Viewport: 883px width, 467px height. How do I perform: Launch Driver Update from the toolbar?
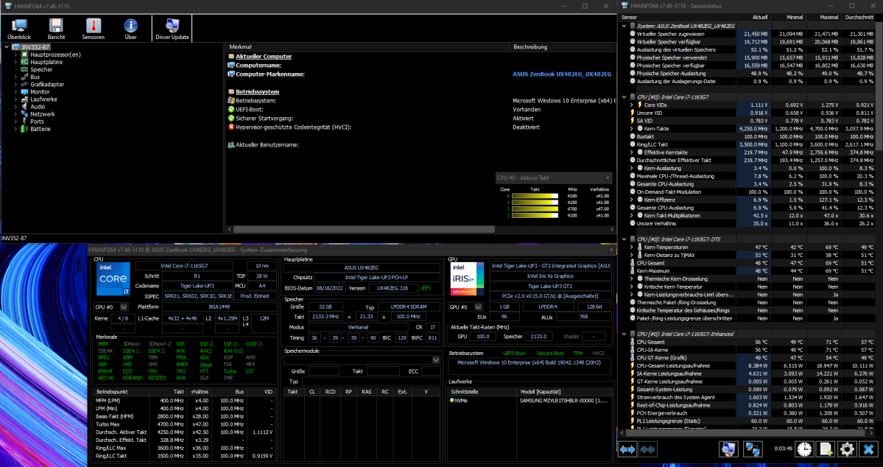[x=172, y=29]
